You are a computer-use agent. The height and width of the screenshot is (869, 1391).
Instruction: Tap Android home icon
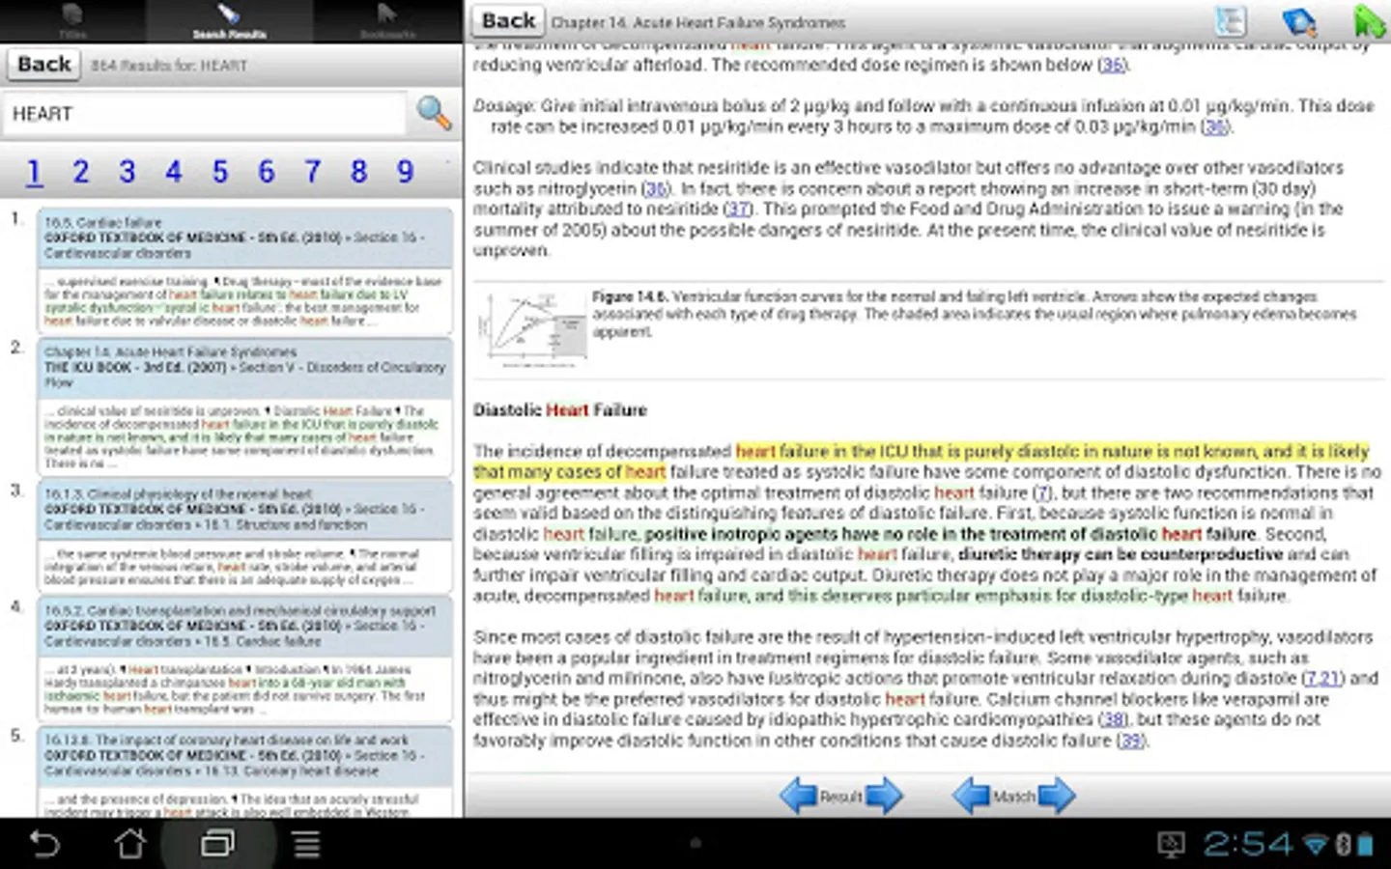(130, 844)
